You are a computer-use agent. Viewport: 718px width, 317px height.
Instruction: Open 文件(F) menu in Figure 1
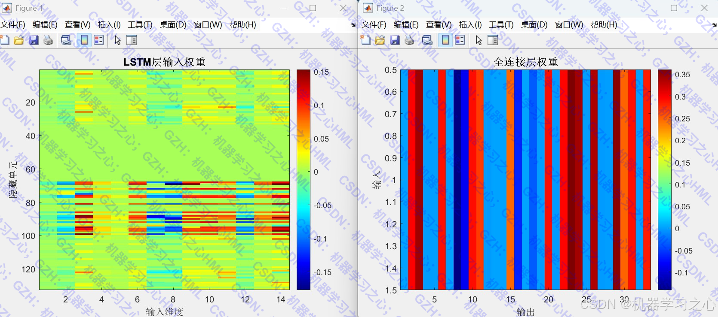point(13,25)
